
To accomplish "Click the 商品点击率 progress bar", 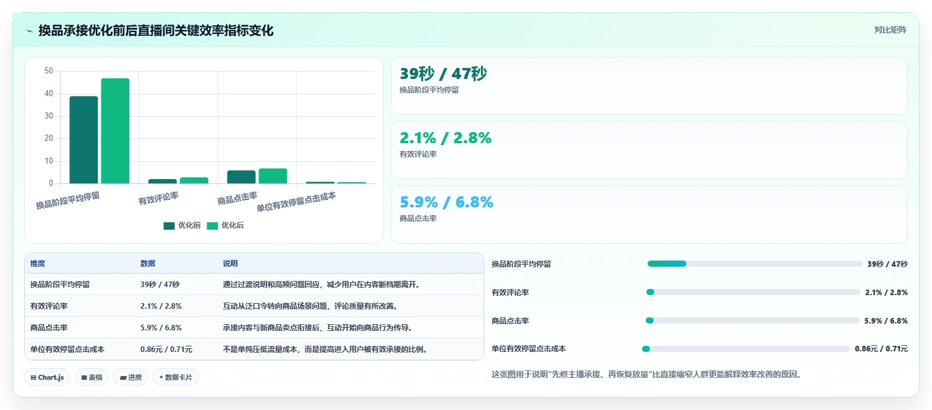I will 753,320.
